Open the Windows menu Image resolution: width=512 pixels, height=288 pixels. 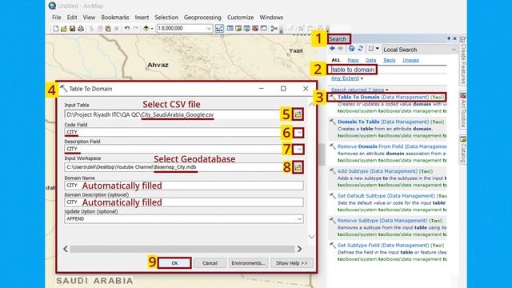coord(271,18)
